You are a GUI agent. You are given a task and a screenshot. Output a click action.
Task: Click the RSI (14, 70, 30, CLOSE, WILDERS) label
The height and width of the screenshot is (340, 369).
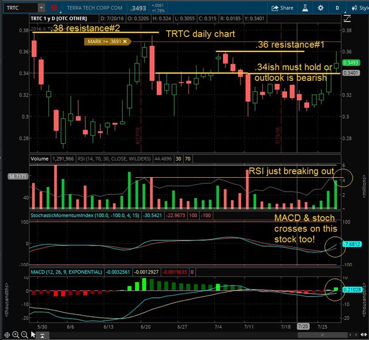coord(114,159)
